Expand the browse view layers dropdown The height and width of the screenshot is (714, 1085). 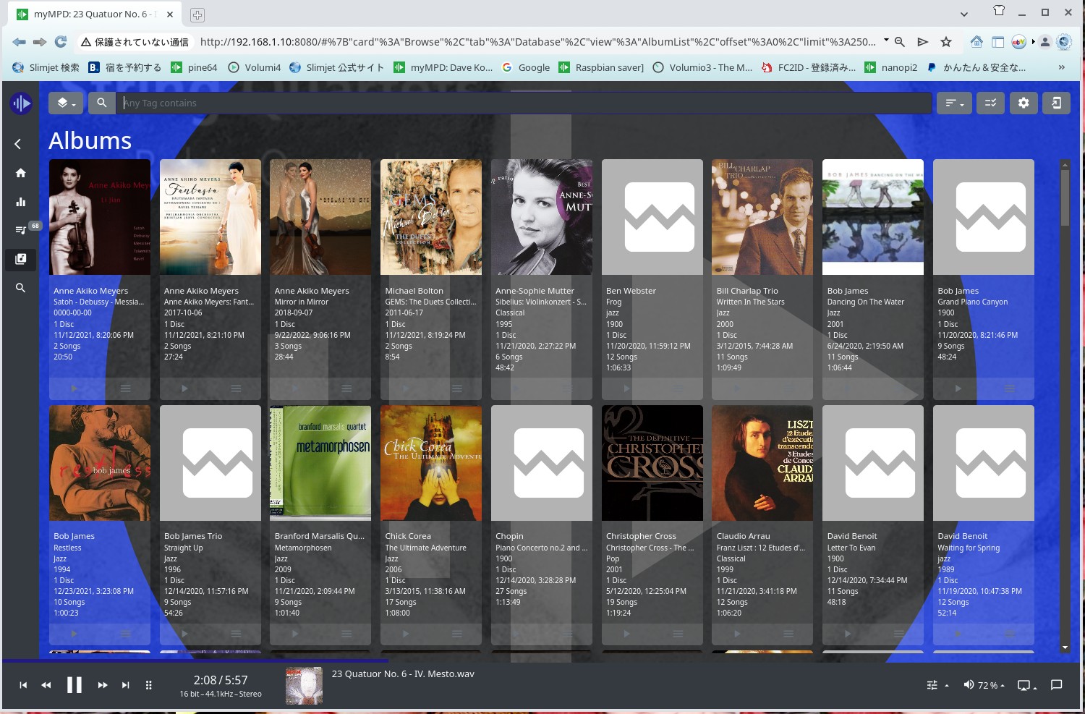click(x=66, y=103)
